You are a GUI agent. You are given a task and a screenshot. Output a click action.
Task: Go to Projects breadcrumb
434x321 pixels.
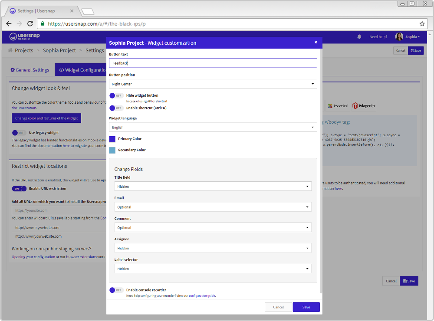pos(24,50)
